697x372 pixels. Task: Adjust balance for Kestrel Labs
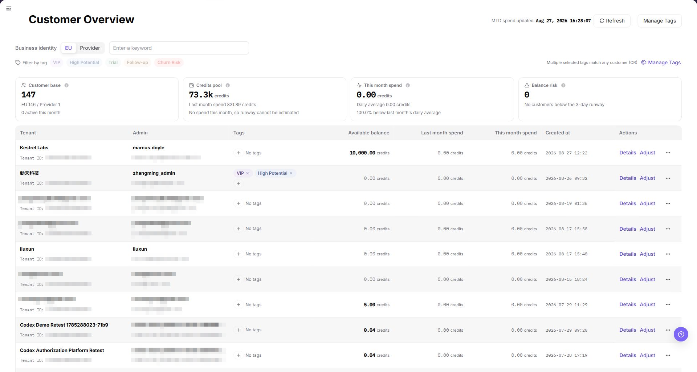click(x=647, y=153)
